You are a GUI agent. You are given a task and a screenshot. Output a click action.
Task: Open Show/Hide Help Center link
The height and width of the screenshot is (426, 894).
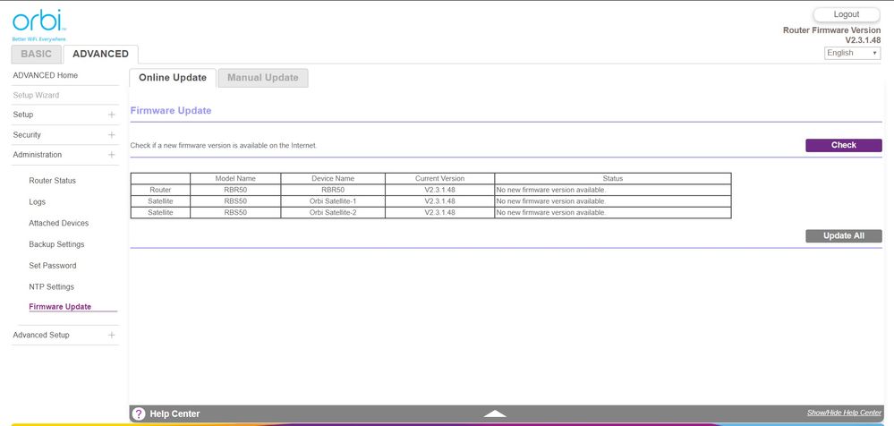(x=844, y=413)
